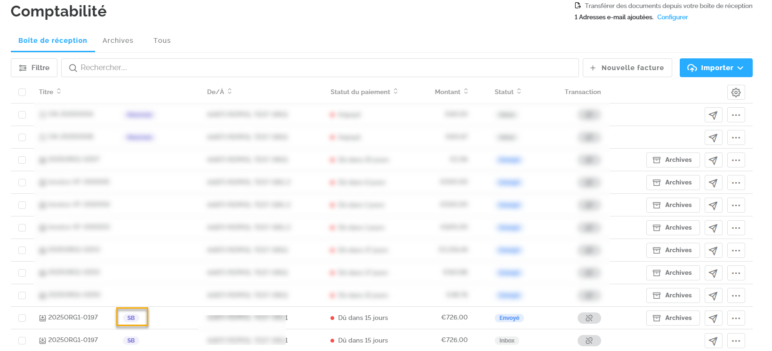The height and width of the screenshot is (351, 772).
Task: Click "Dû dans 15 jours" in the Envoyé row
Action: click(363, 318)
